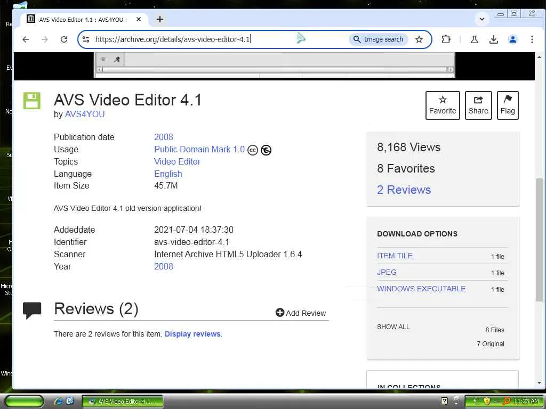546x409 pixels.
Task: Share this archive item
Action: click(x=478, y=105)
